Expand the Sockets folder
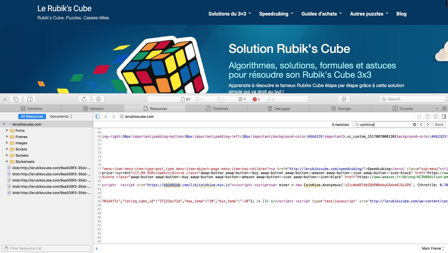448x253 pixels. point(7,155)
